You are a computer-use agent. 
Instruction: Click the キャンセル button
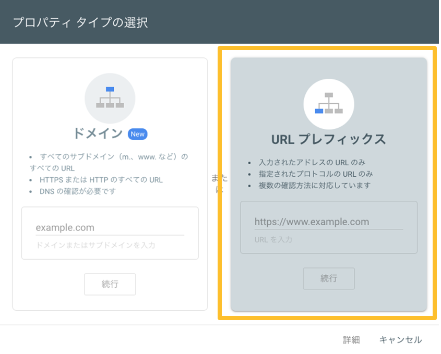click(x=400, y=340)
